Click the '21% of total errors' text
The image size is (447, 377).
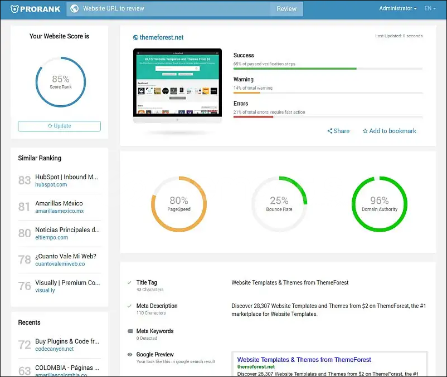point(251,112)
